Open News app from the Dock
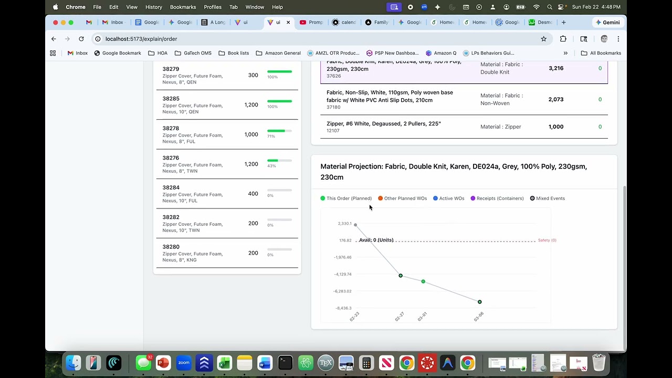This screenshot has width=672, height=378. point(386,363)
